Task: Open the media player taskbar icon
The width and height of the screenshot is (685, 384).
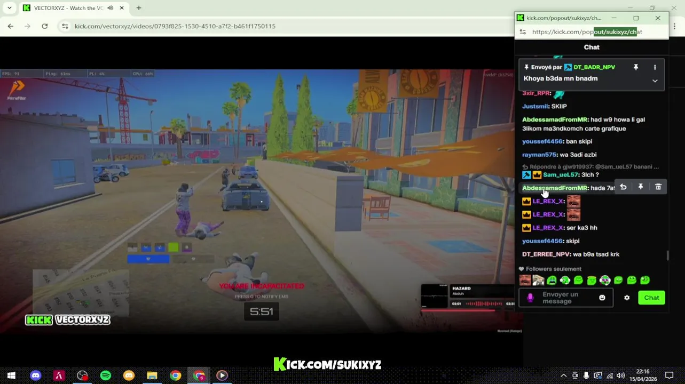Action: 222,375
